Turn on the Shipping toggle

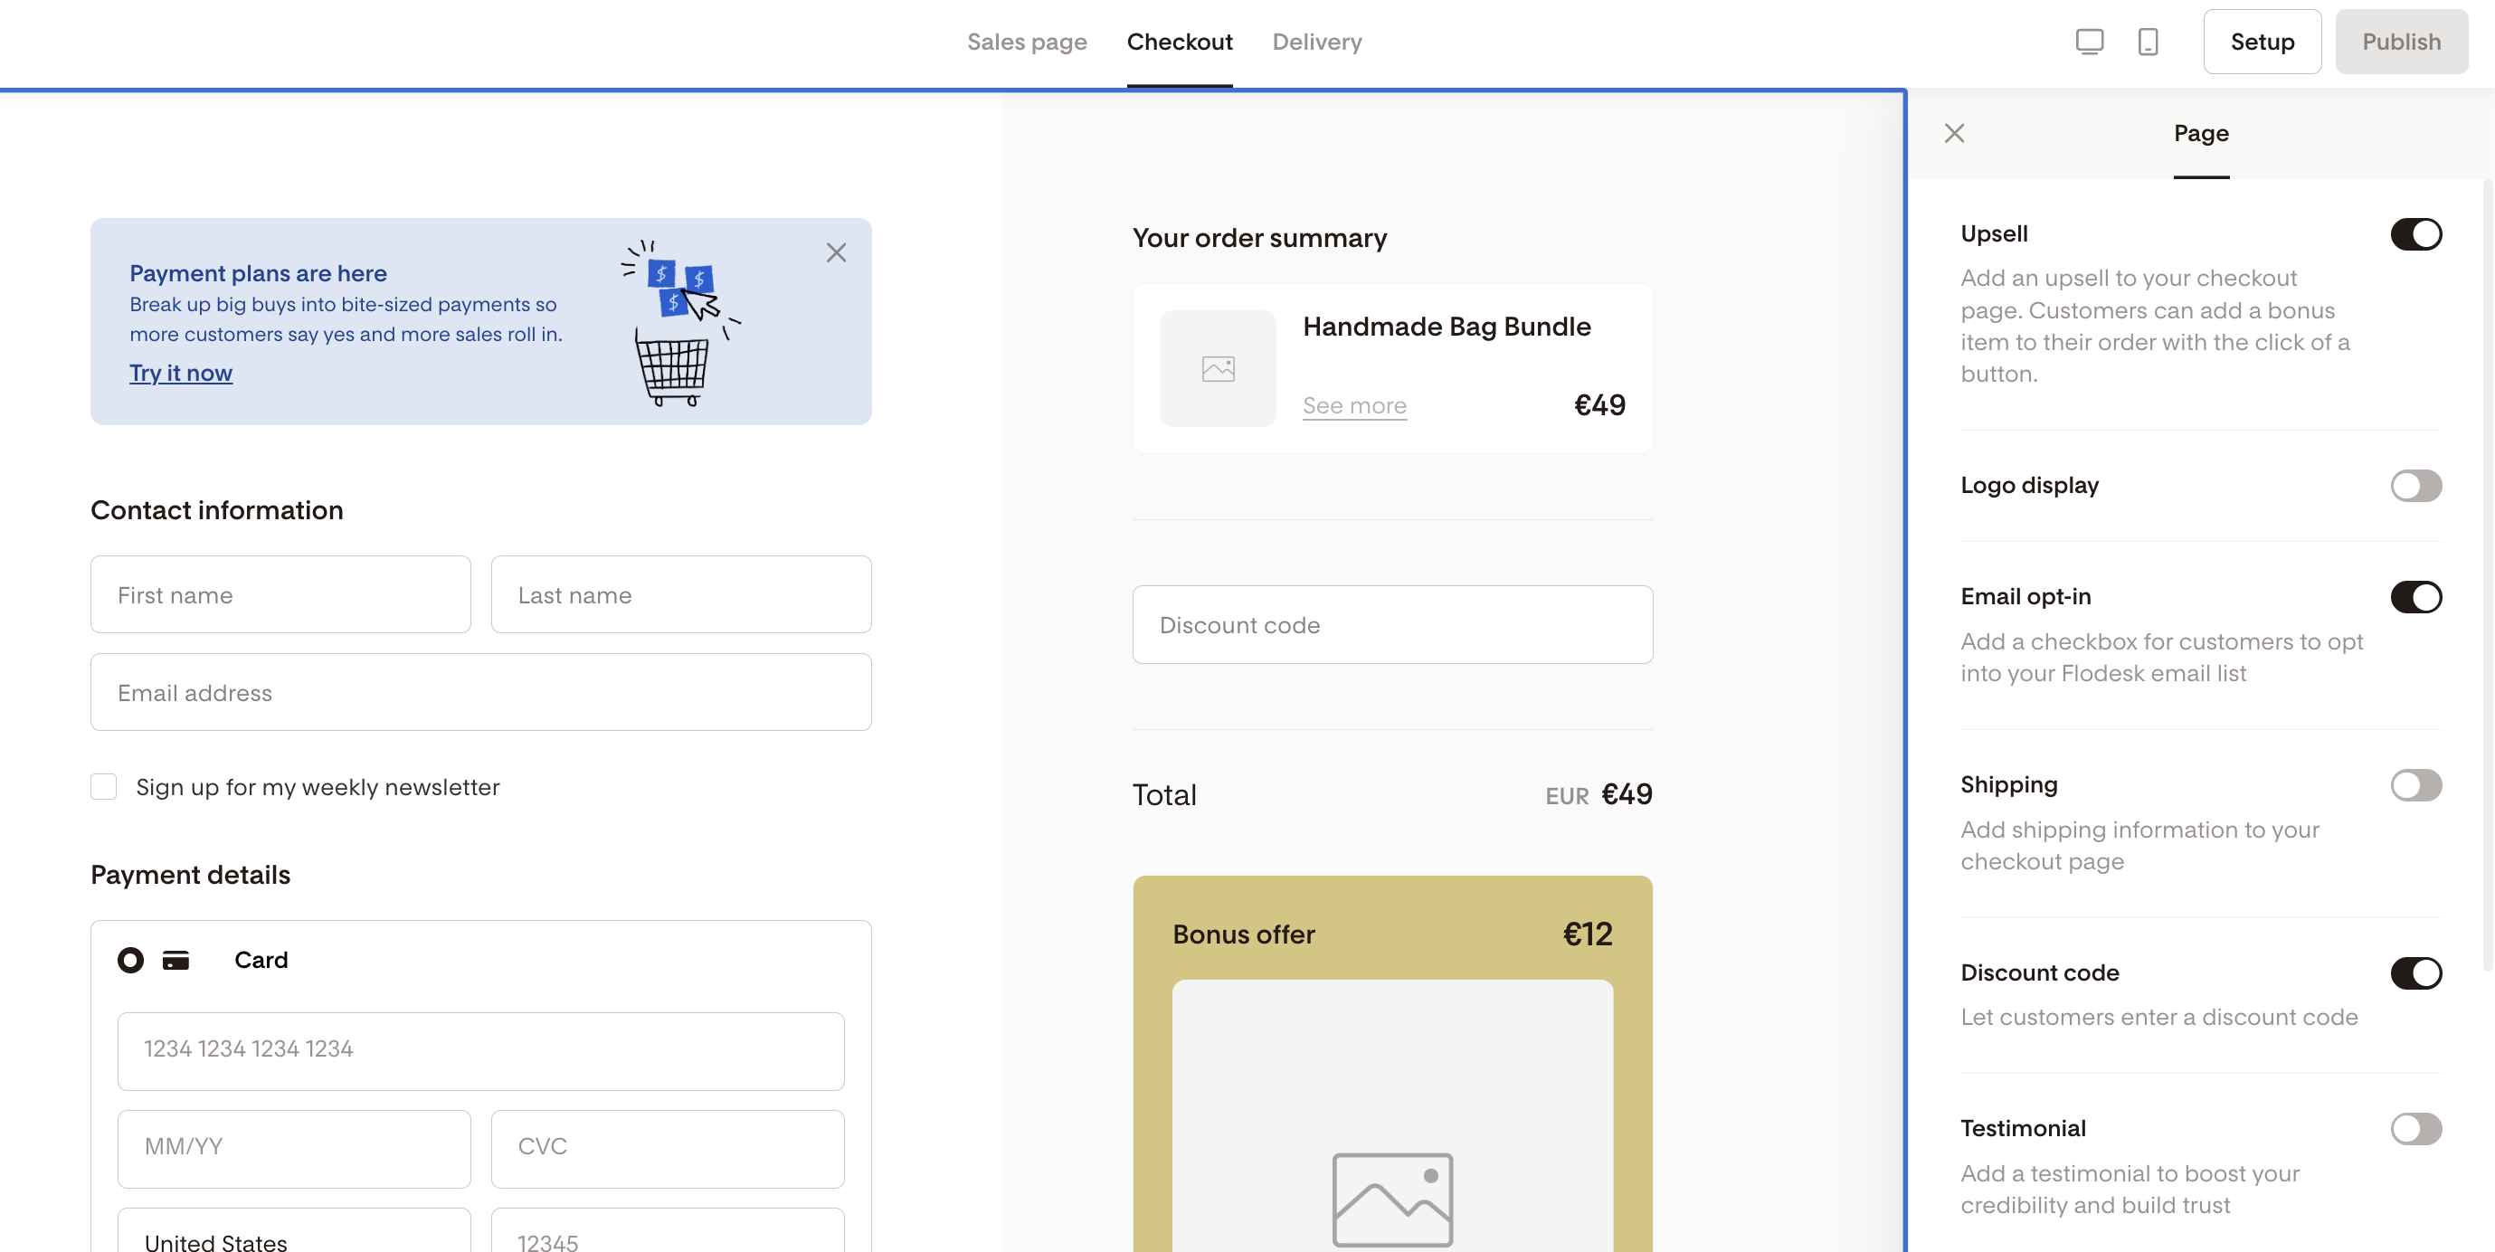pos(2414,785)
